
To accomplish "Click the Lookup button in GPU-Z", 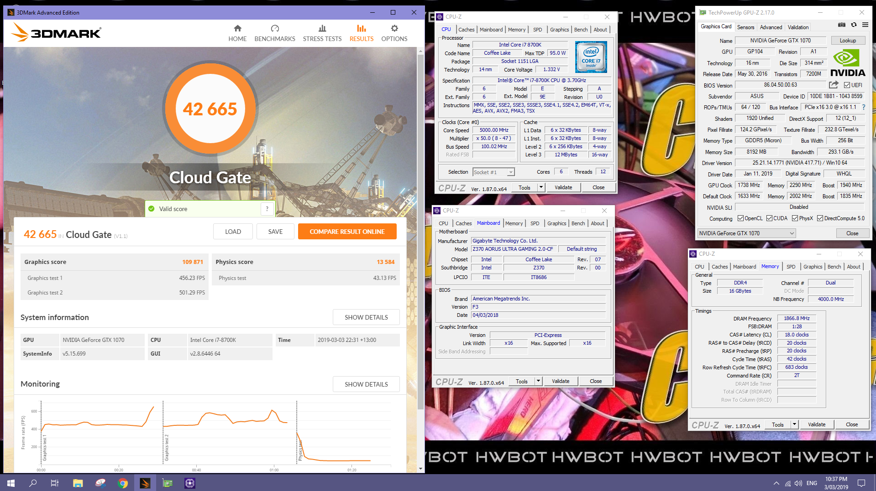I will 848,41.
